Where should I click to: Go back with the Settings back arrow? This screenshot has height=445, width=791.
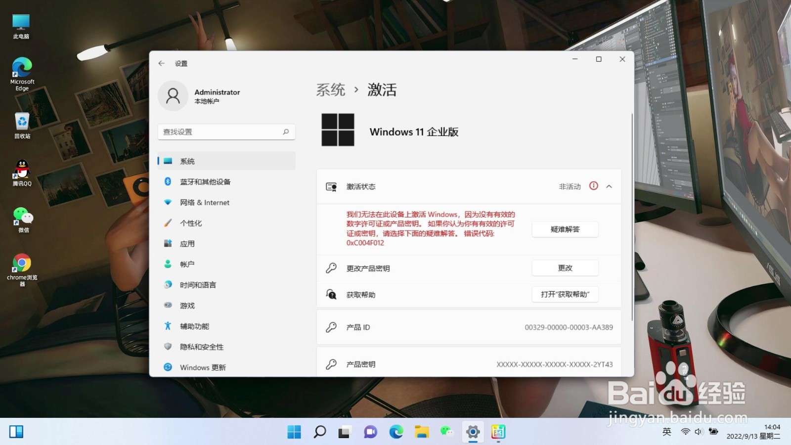coord(161,63)
